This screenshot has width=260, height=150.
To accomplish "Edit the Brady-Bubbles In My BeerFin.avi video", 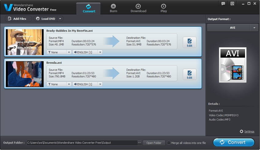I will (190, 43).
